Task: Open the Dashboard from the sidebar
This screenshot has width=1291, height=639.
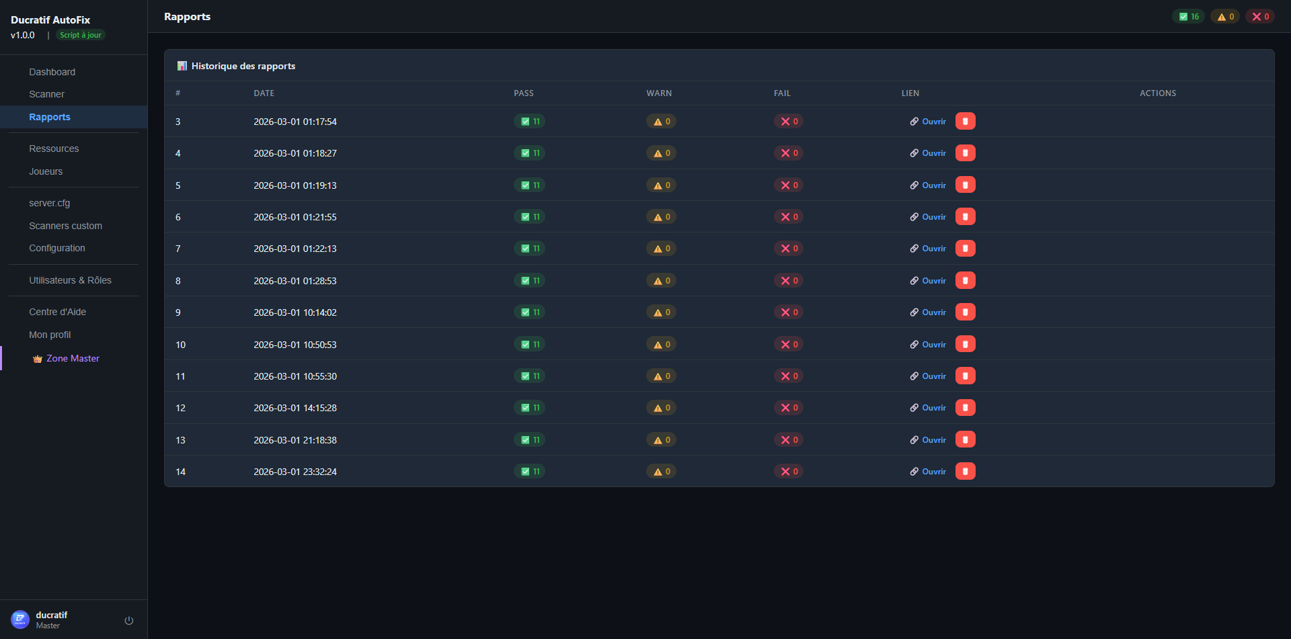Action: (x=52, y=72)
